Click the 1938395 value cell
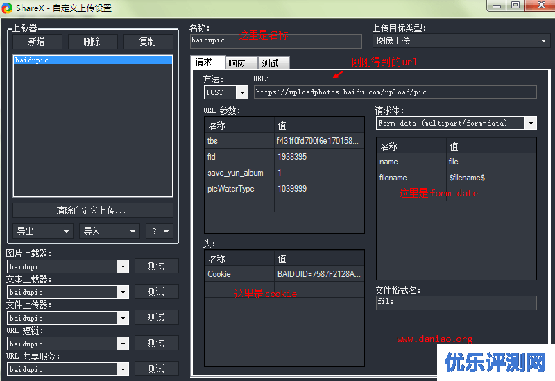This screenshot has height=381, width=555. click(x=319, y=157)
